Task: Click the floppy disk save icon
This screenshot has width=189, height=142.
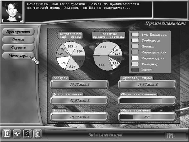Action: pyautogui.click(x=17, y=134)
